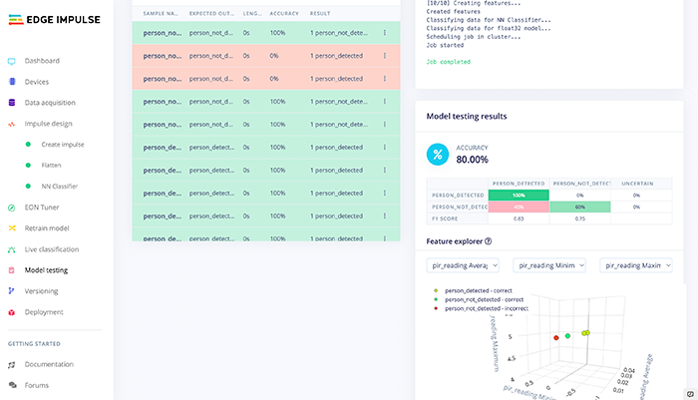Open the pir_reading Minimum axis dropdown
The image size is (698, 400).
[x=548, y=265]
